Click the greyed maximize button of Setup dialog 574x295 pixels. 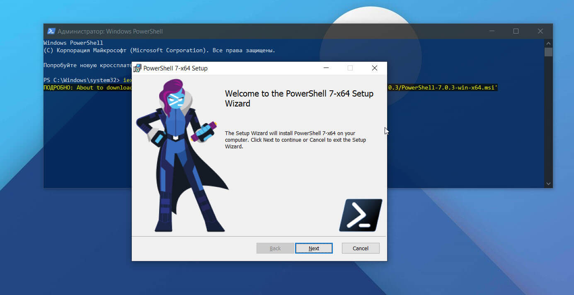point(350,68)
